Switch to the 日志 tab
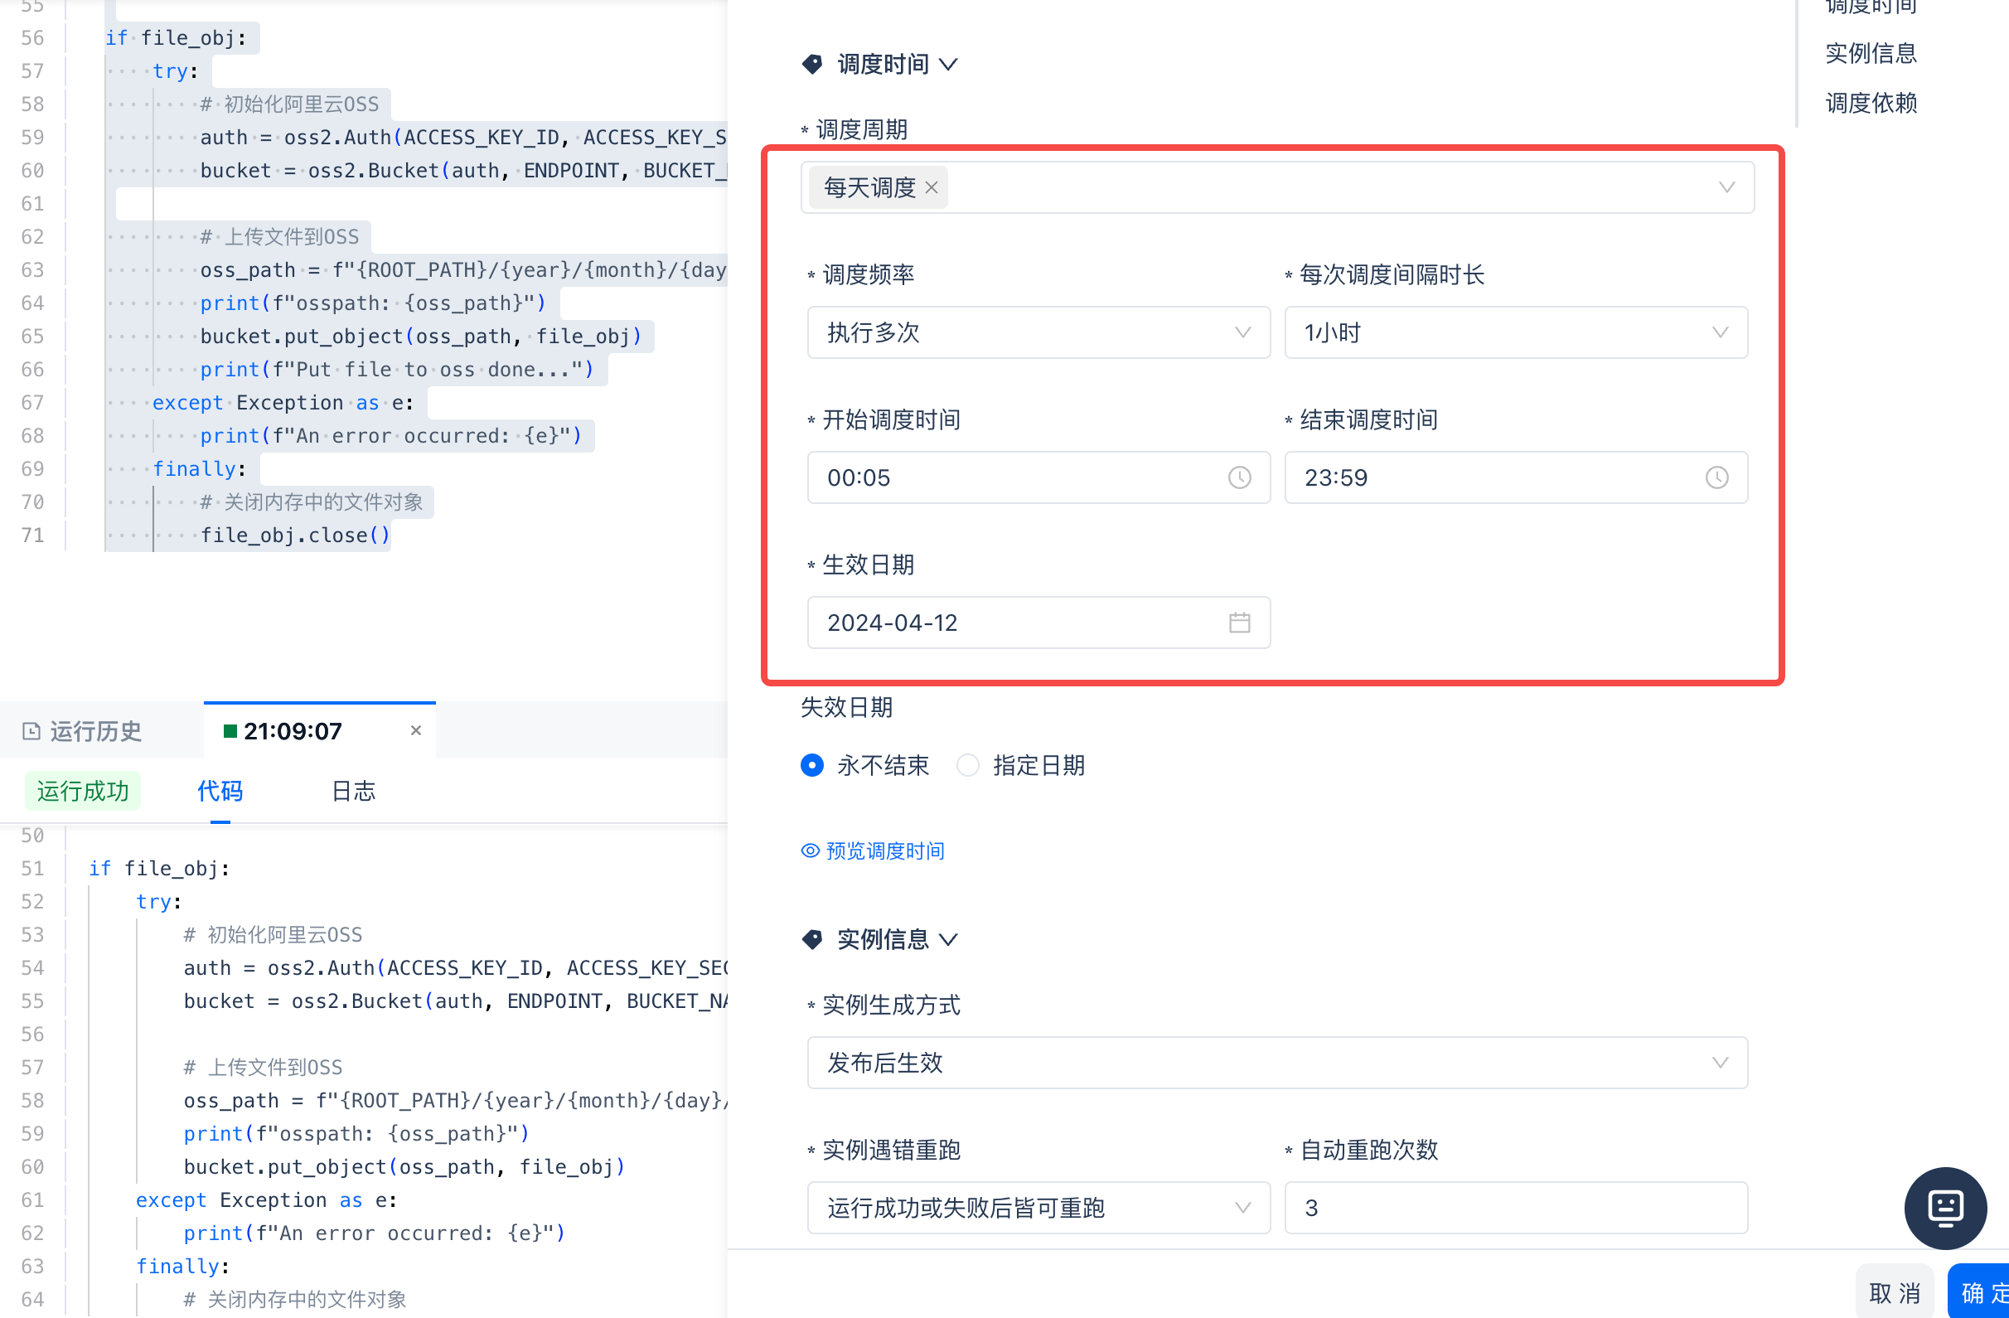This screenshot has height=1318, width=2009. tap(353, 791)
